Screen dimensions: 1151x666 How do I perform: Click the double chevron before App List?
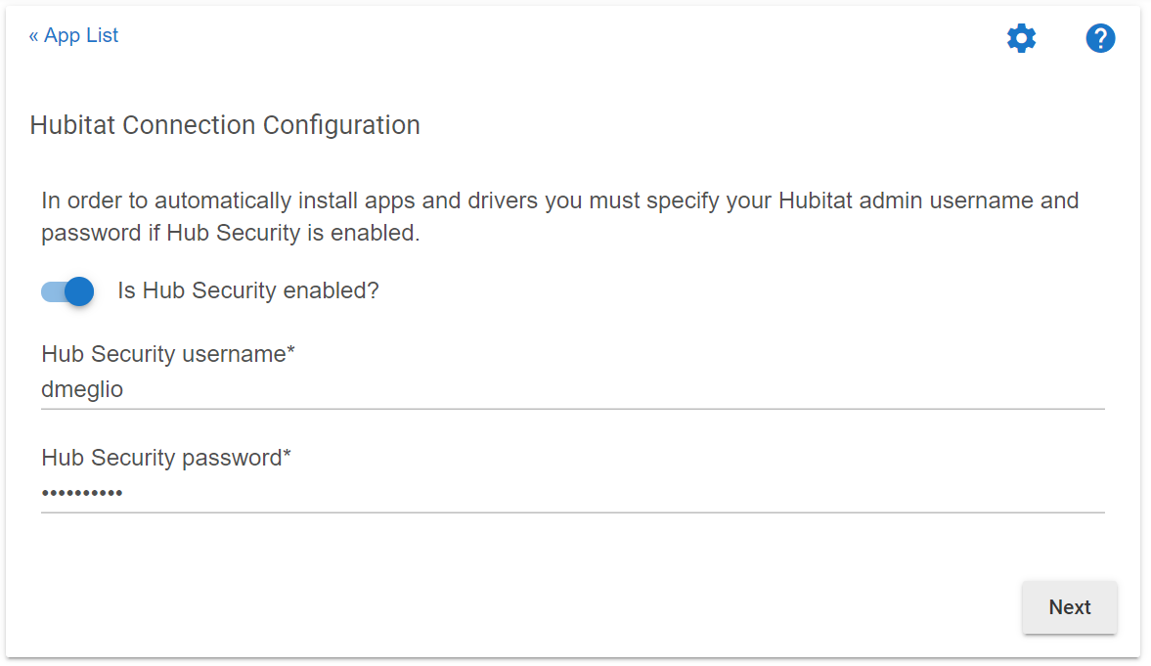[x=34, y=36]
